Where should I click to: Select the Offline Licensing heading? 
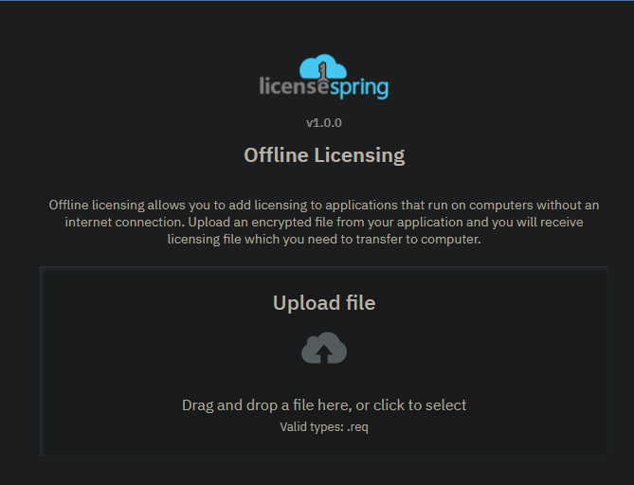click(324, 155)
